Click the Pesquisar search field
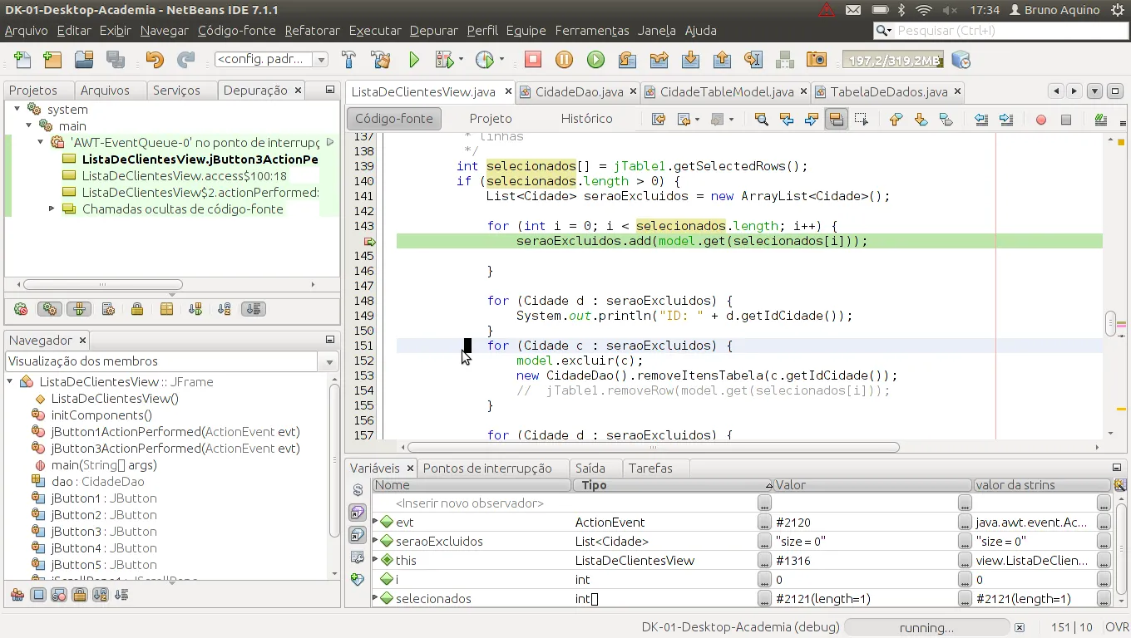The height and width of the screenshot is (638, 1131). [1006, 31]
